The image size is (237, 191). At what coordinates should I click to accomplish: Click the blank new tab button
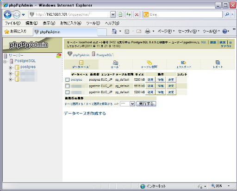(102, 32)
